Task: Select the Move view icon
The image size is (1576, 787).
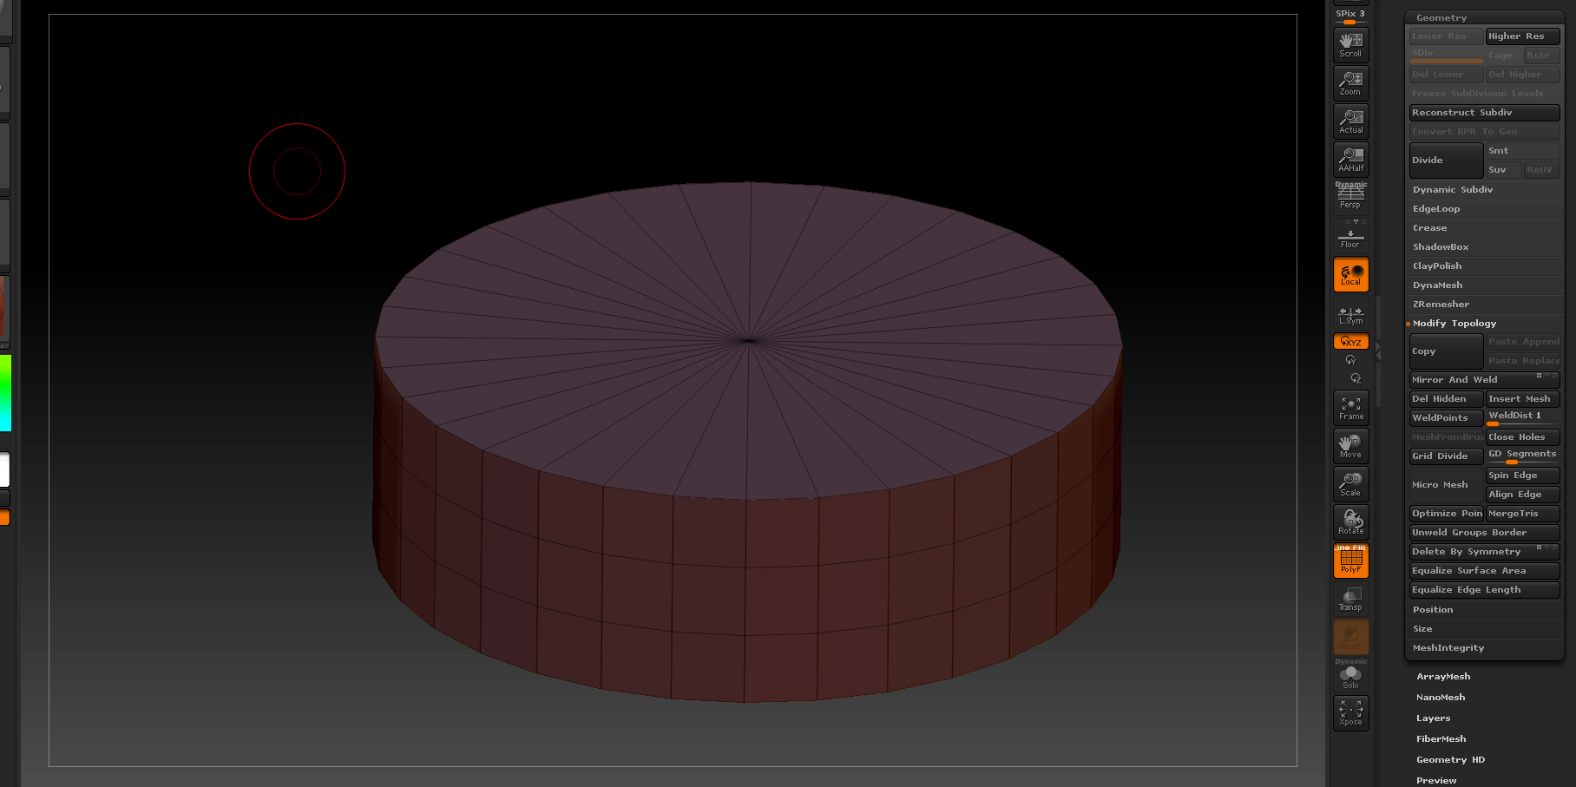Action: [1350, 446]
